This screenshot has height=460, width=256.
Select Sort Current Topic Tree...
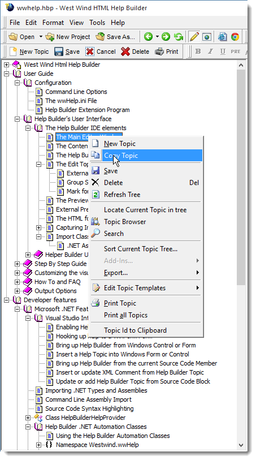[x=146, y=249]
